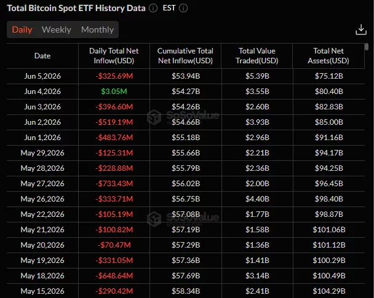
Task: Select the Jun 1,2026 date cell
Action: point(42,138)
